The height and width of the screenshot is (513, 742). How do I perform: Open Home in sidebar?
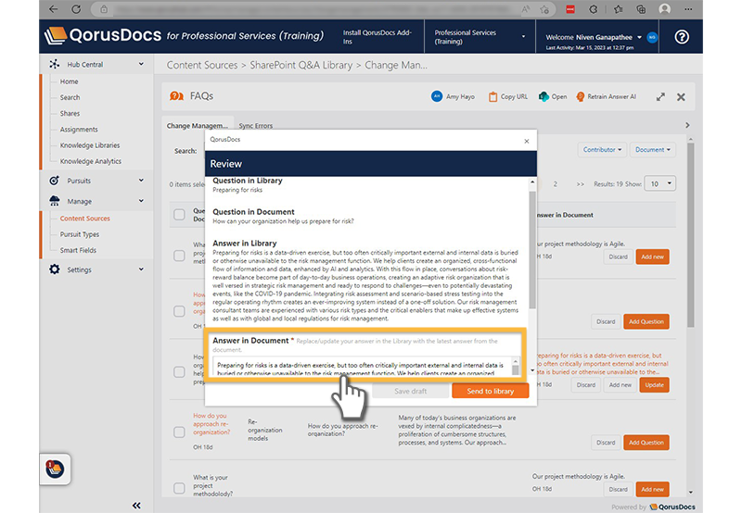click(69, 81)
